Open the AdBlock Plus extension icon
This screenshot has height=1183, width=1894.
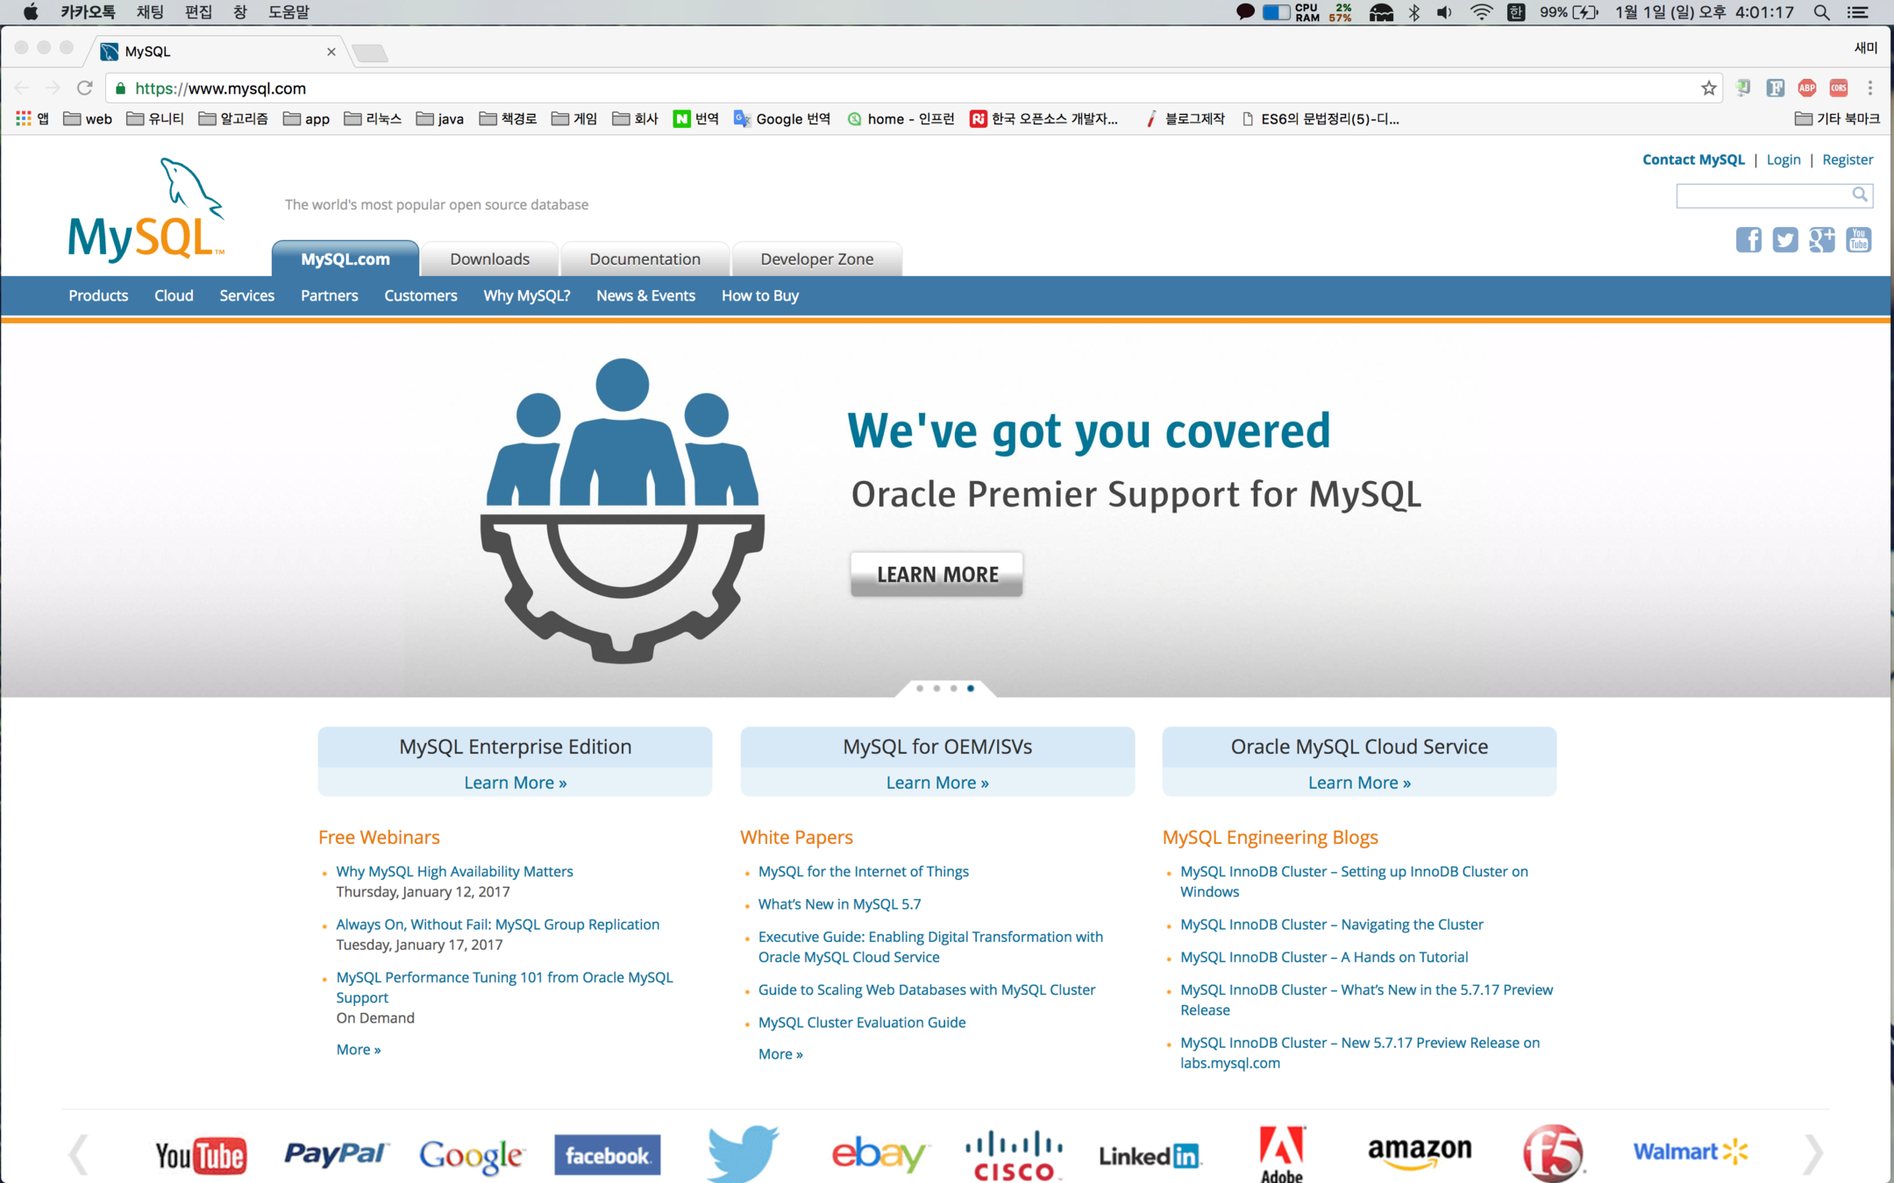click(x=1806, y=88)
